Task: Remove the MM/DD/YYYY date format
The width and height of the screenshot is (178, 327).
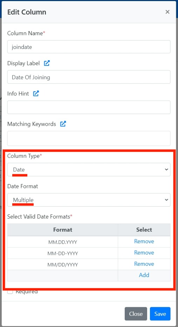Action: pos(144,264)
